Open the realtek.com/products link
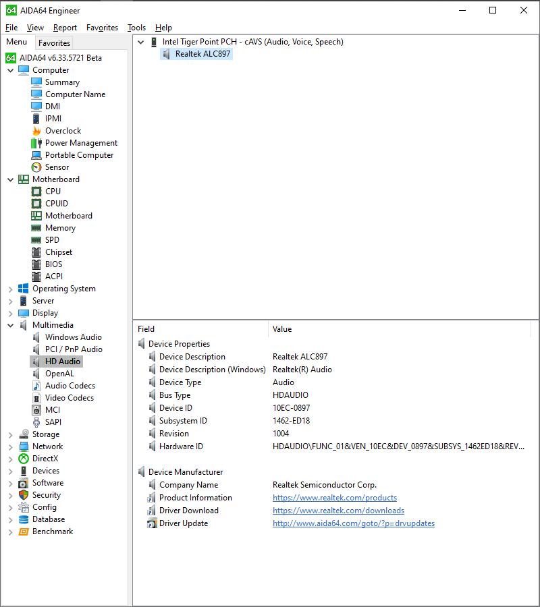Viewport: 540px width, 607px height. click(x=335, y=498)
